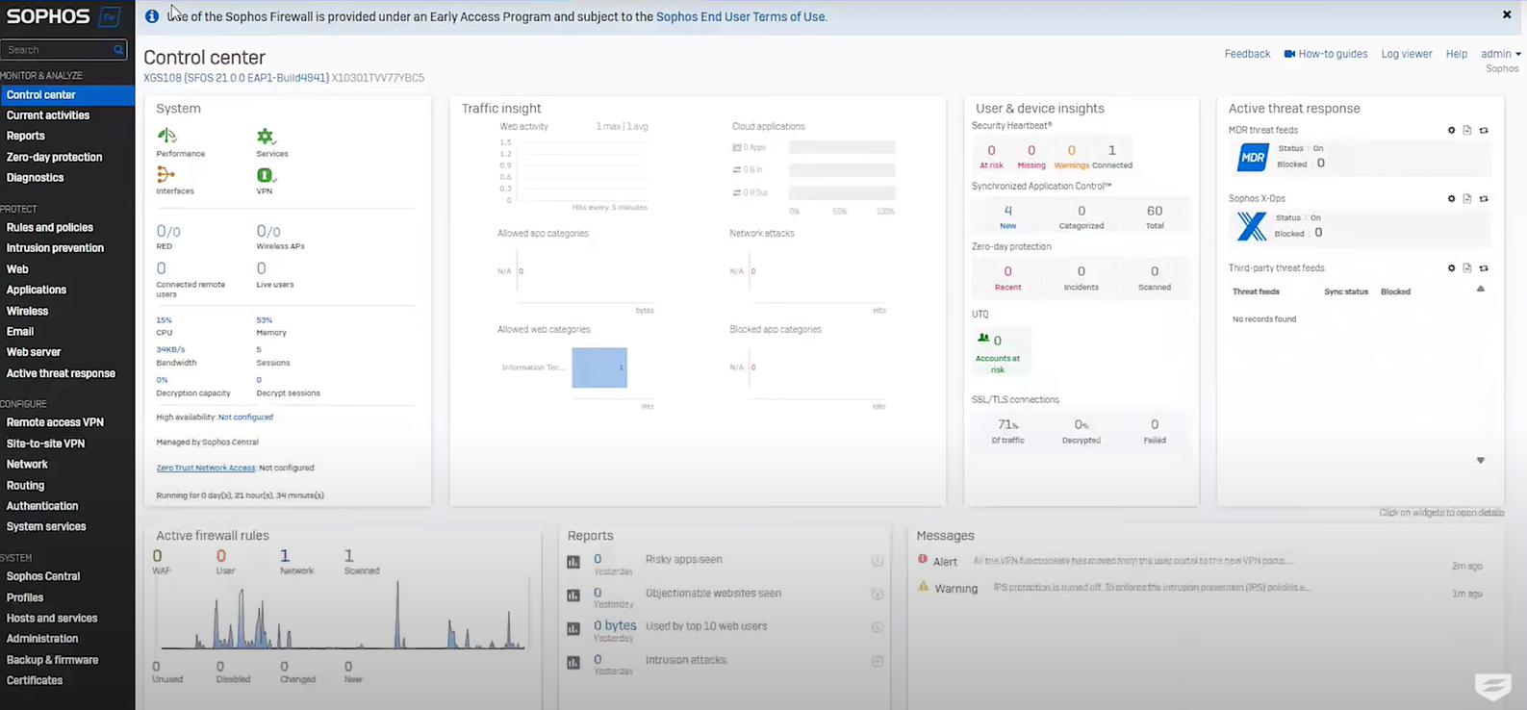The image size is (1527, 710).
Task: Click the 1 Network firewall rules count
Action: [285, 556]
